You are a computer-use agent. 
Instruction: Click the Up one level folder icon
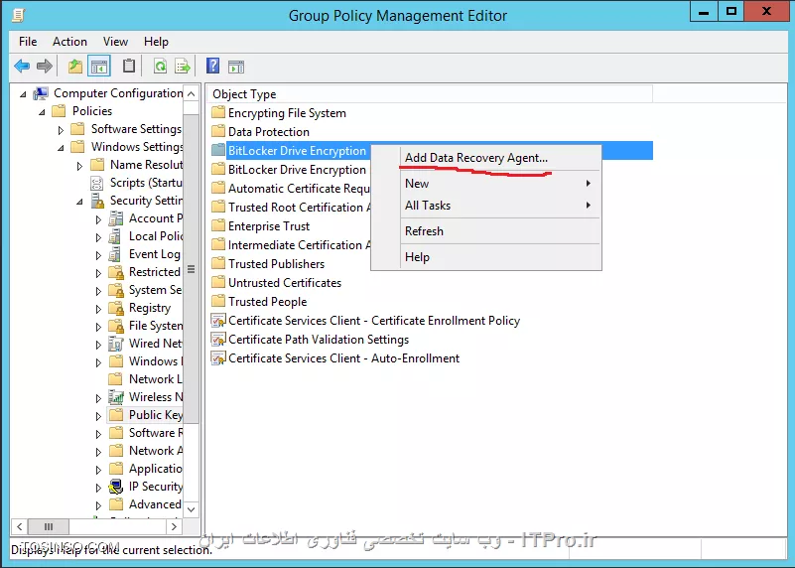[x=75, y=66]
